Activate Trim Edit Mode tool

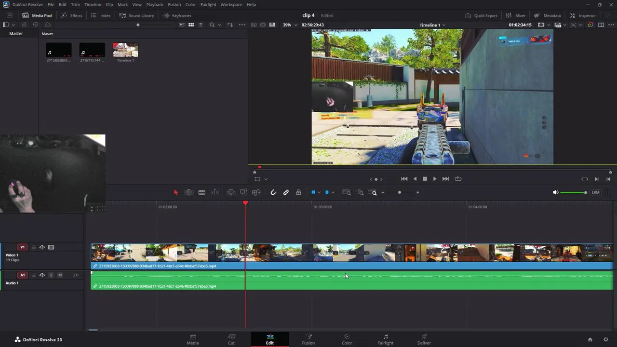click(x=189, y=192)
